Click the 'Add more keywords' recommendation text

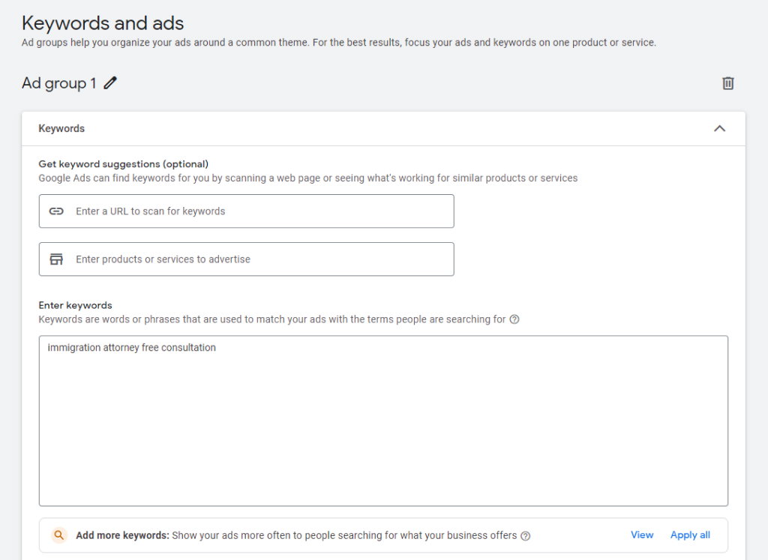coord(296,536)
